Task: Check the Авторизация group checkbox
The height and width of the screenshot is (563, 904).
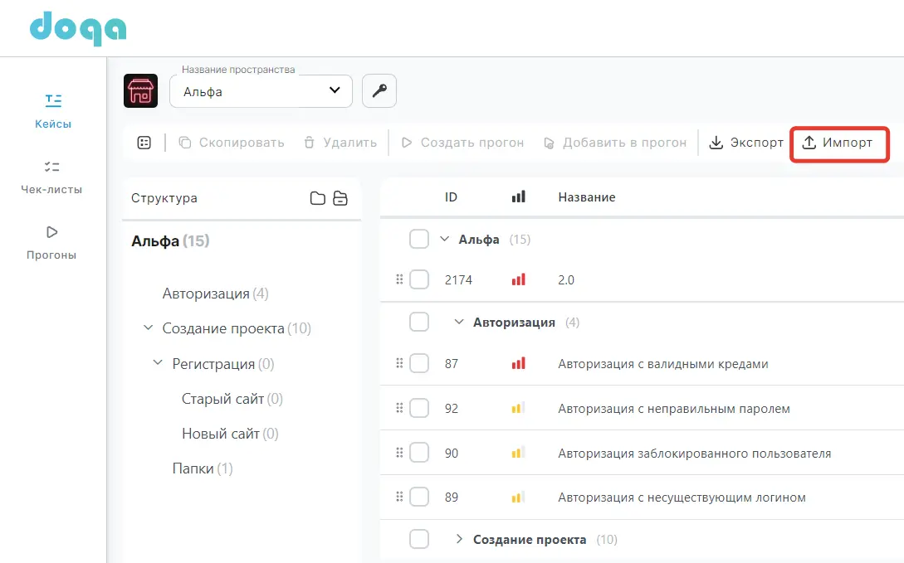Action: (419, 322)
